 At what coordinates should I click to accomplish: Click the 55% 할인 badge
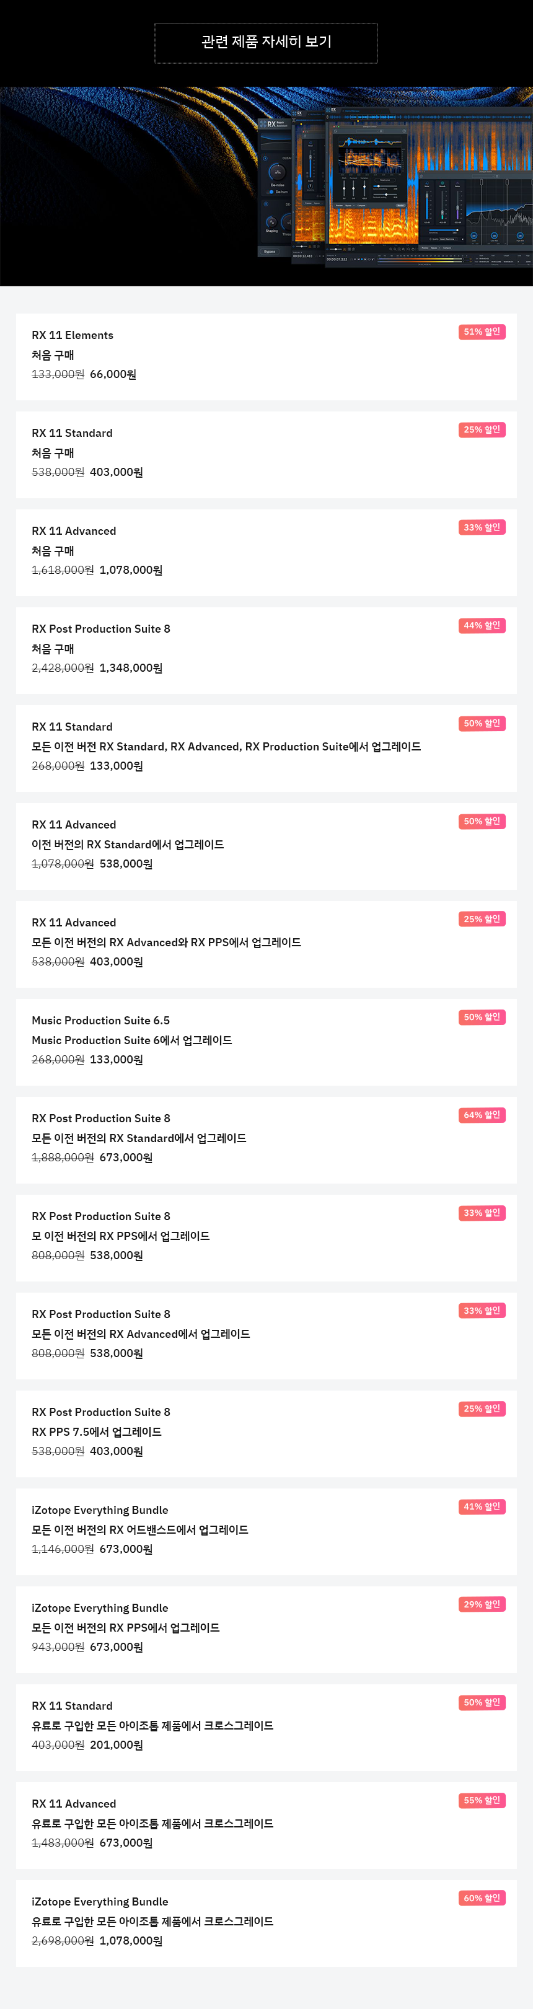point(482,1800)
